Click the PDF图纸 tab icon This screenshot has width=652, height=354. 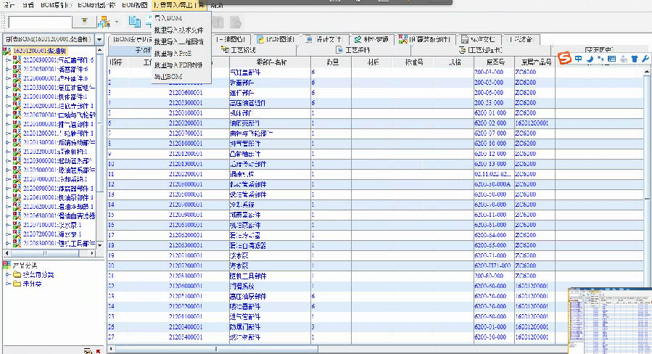click(261, 39)
